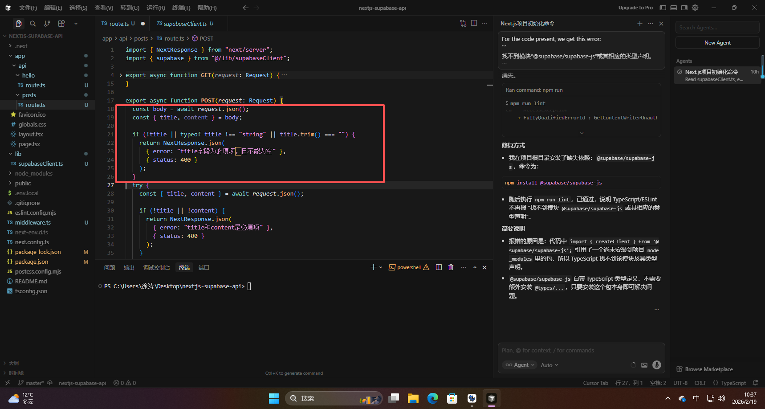The height and width of the screenshot is (409, 765).
Task: Open Cursor settings gear icon
Action: 695,8
